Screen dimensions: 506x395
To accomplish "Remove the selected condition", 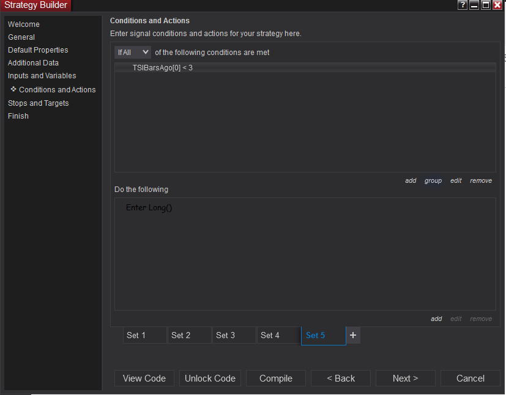I will [481, 181].
